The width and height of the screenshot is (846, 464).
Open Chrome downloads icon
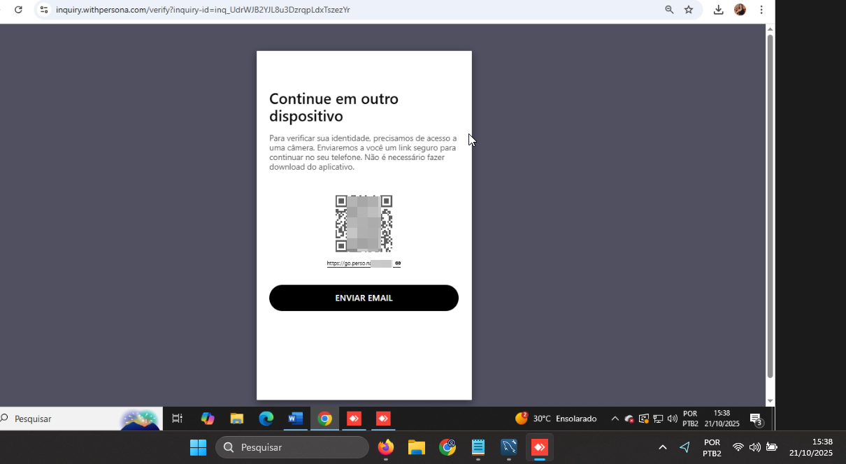pyautogui.click(x=718, y=10)
